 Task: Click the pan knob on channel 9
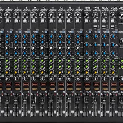[34, 78]
